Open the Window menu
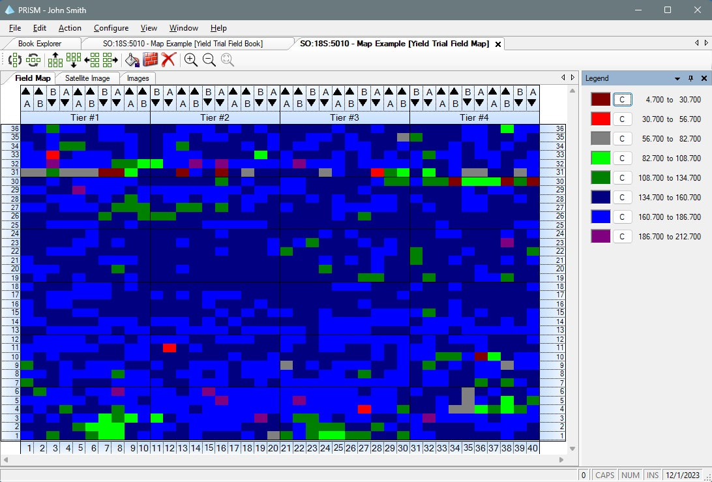The height and width of the screenshot is (482, 712). coord(183,28)
